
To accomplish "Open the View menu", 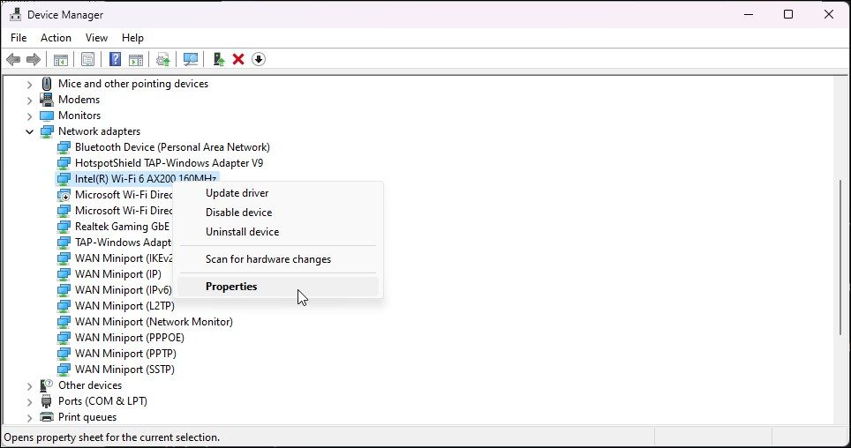I will coord(96,37).
